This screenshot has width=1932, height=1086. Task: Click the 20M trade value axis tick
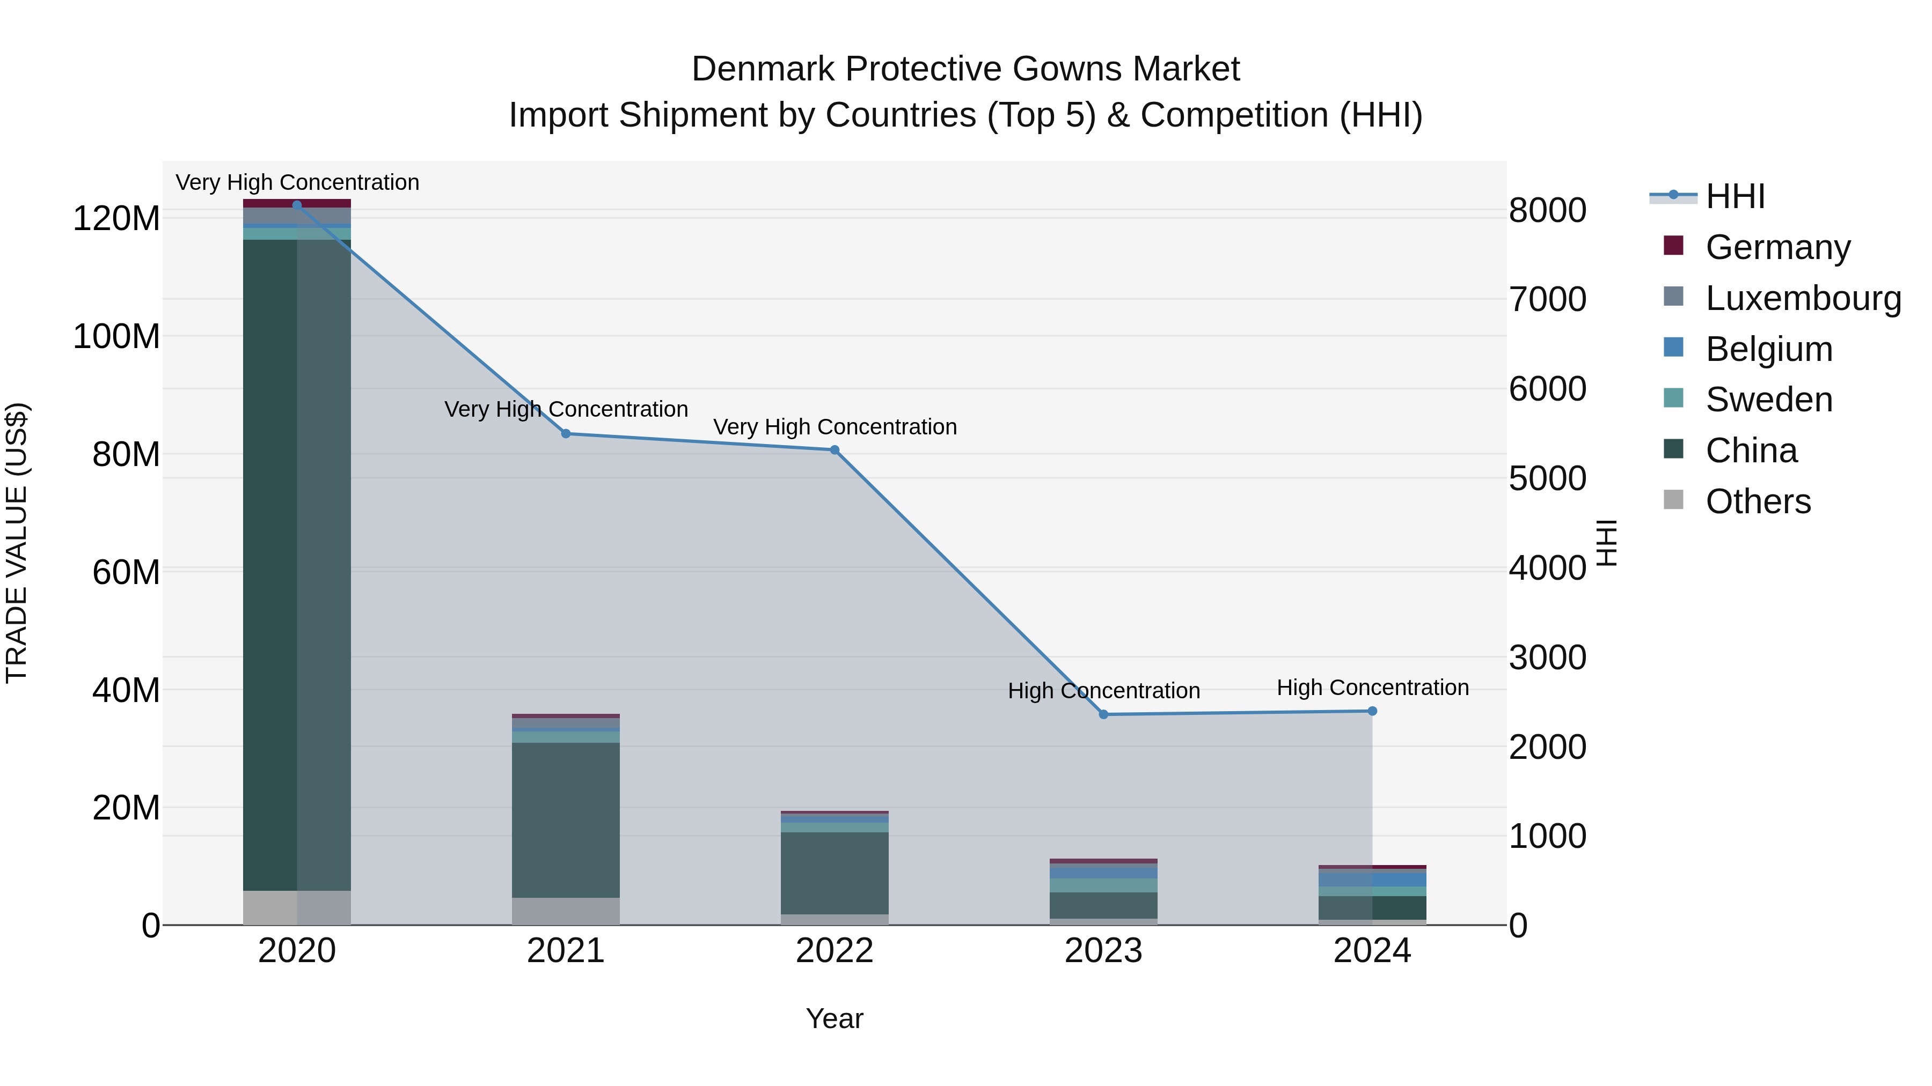point(126,808)
